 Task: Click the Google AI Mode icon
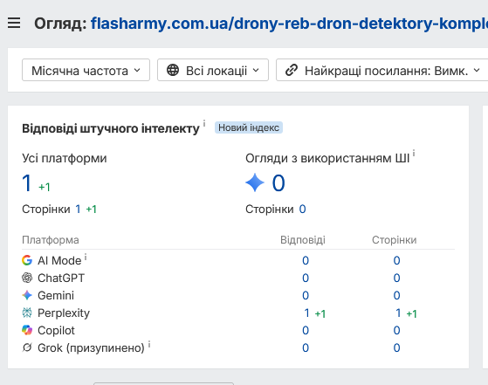pos(27,260)
